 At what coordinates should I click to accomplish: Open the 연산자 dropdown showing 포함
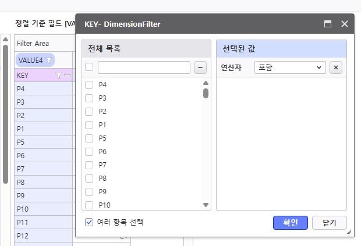pyautogui.click(x=290, y=67)
